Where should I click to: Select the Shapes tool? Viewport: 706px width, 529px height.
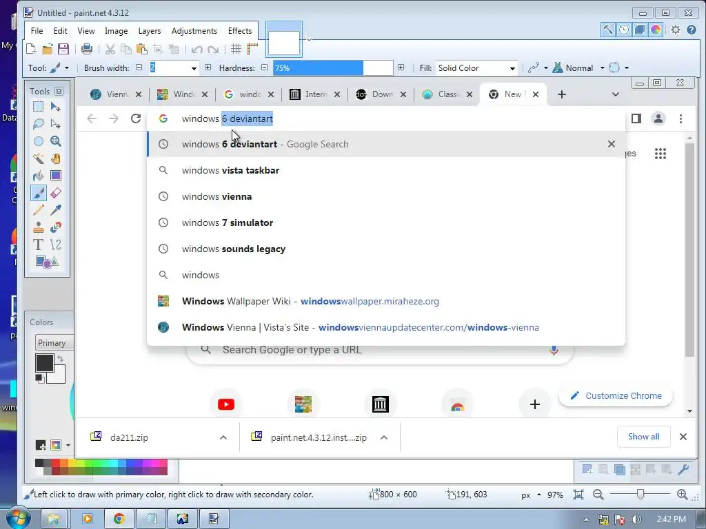pyautogui.click(x=47, y=262)
